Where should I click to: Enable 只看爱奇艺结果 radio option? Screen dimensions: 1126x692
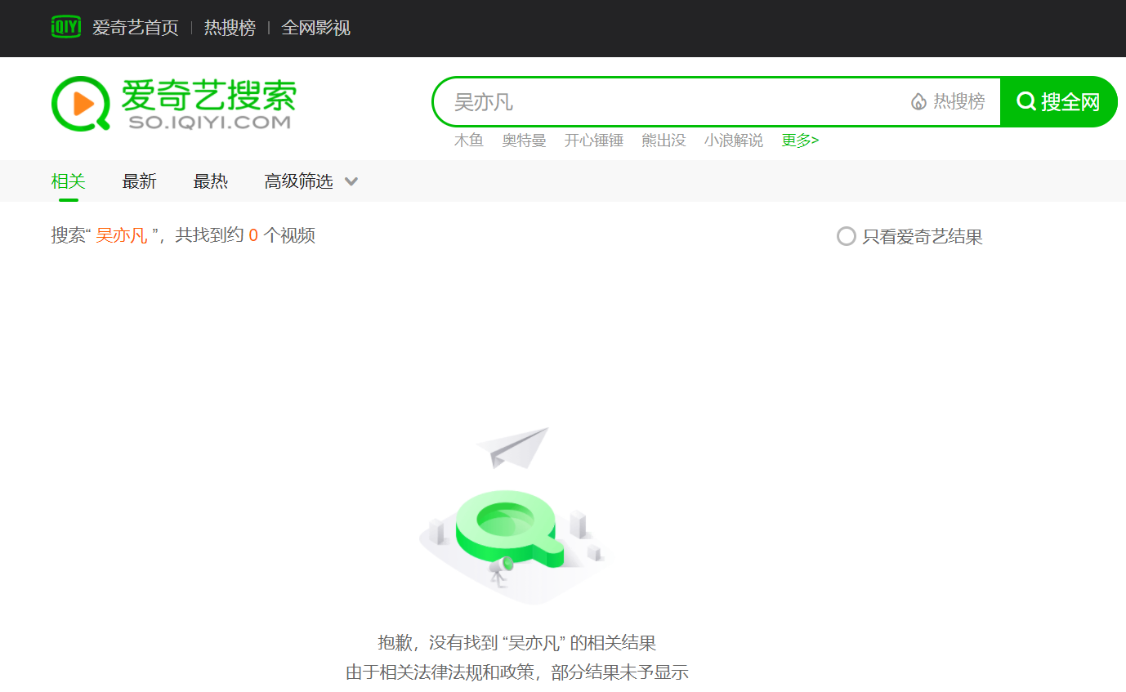[909, 237]
